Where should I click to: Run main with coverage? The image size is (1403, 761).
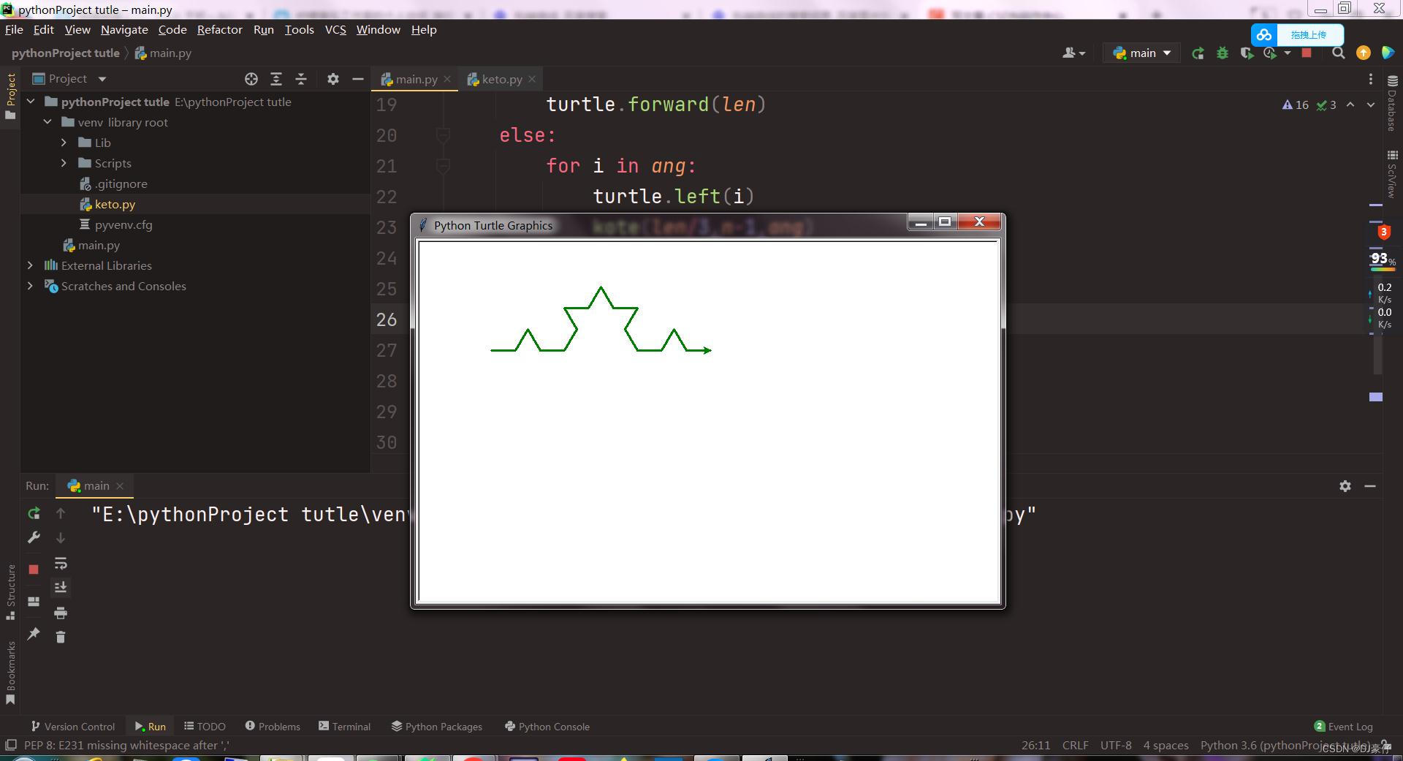[1247, 53]
